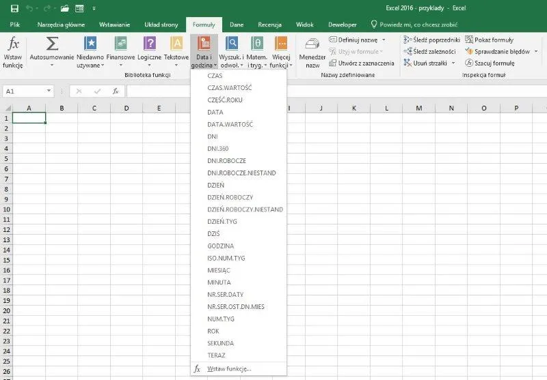Screen dimensions: 547x380
Task: Switch to the Dane ribbon tab
Action: point(237,25)
